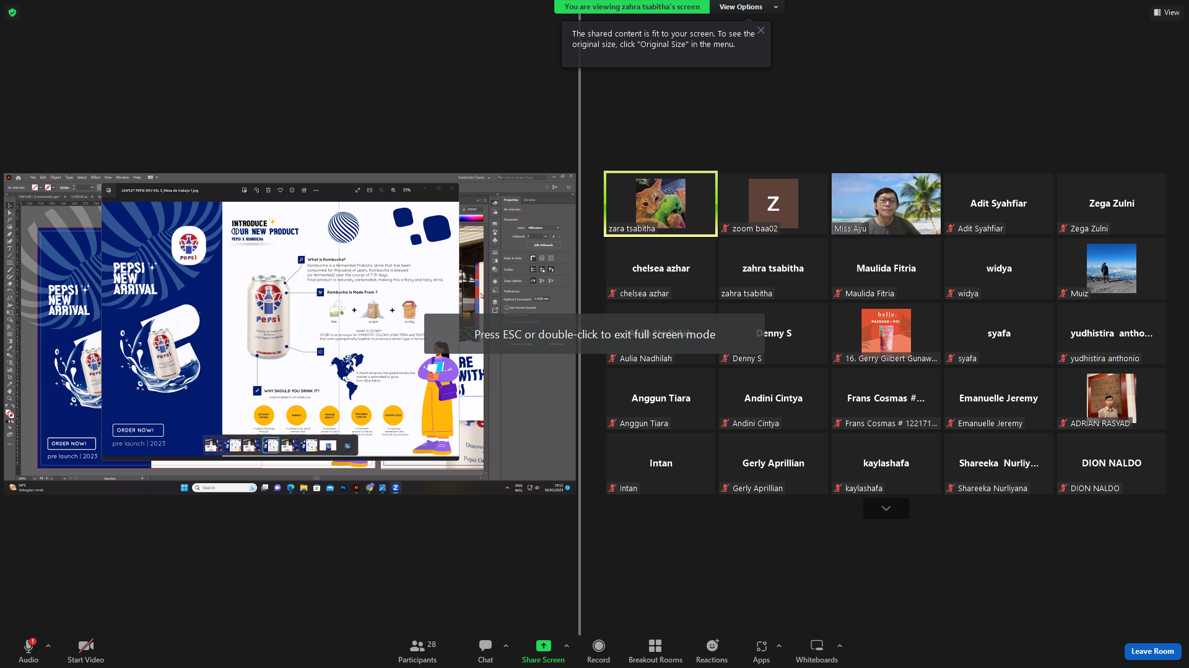This screenshot has height=668, width=1189.
Task: Favorite the photo with the heart icon
Action: 280,191
